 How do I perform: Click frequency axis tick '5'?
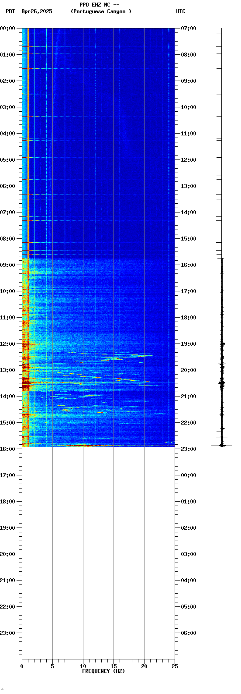pos(52,666)
